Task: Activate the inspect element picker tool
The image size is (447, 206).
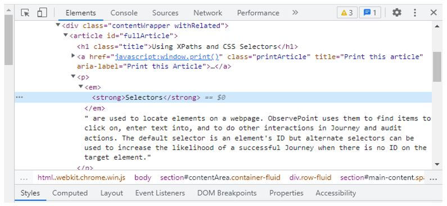Action: [x=25, y=13]
